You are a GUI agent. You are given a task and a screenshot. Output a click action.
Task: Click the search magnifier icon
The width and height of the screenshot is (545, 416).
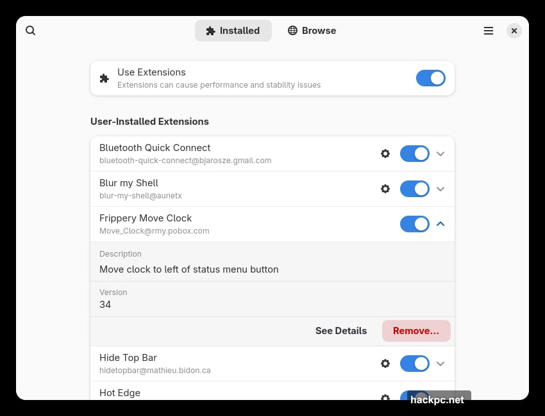click(x=31, y=31)
